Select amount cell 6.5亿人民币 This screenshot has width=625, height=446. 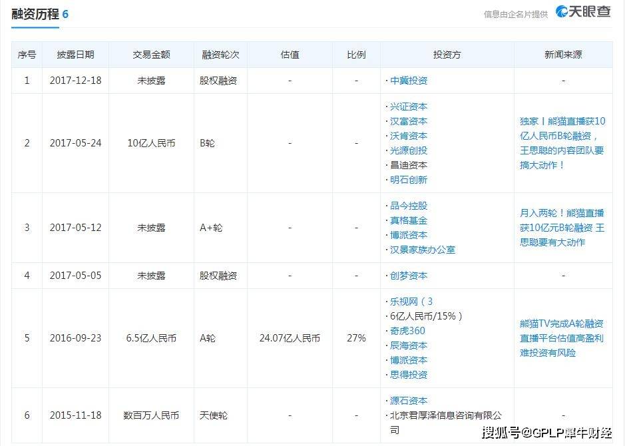click(x=151, y=338)
